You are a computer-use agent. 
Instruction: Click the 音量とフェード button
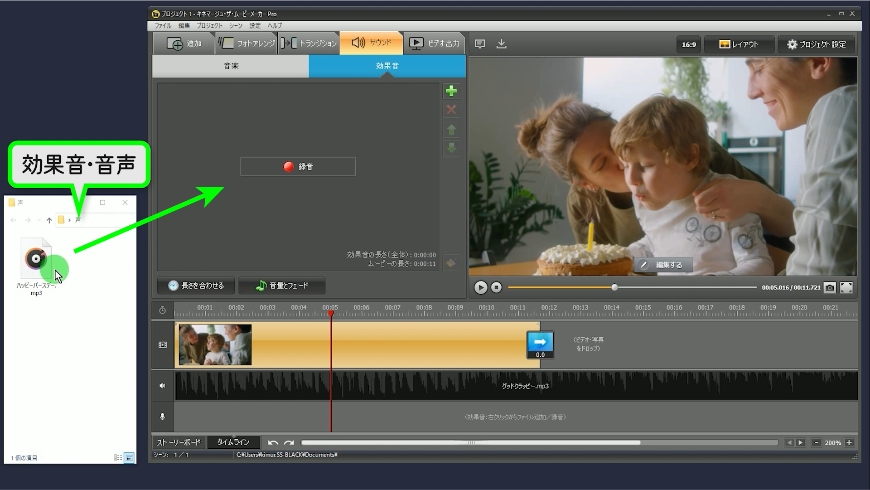tap(282, 286)
